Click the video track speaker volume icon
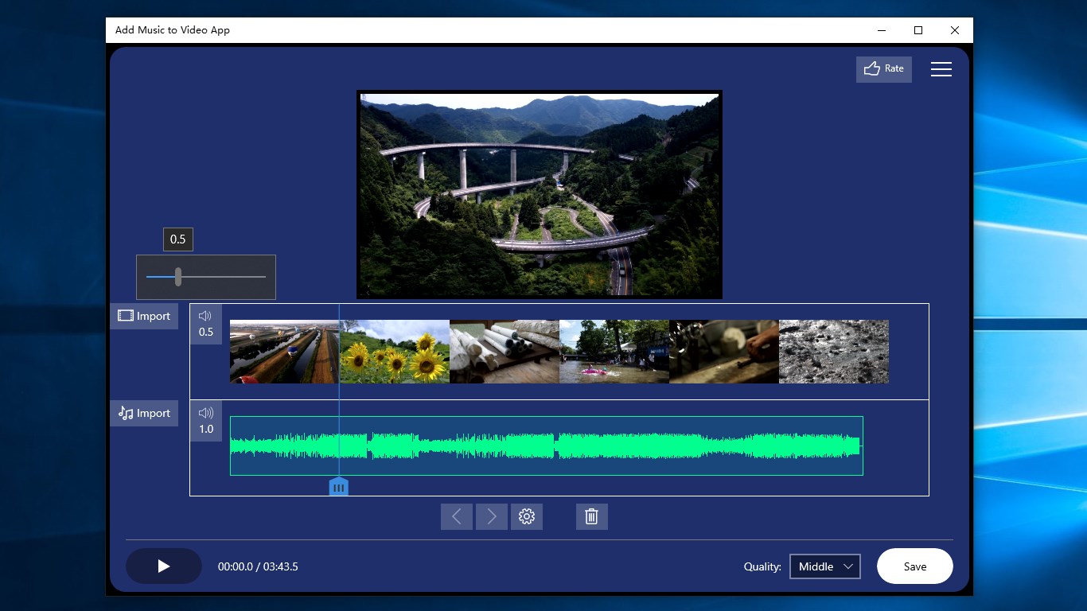The height and width of the screenshot is (611, 1087). tap(205, 316)
